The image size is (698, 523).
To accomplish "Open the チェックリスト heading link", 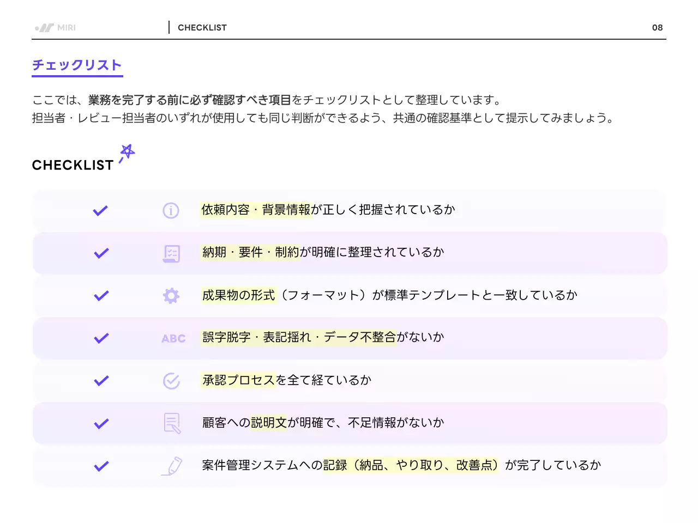I will [x=77, y=64].
